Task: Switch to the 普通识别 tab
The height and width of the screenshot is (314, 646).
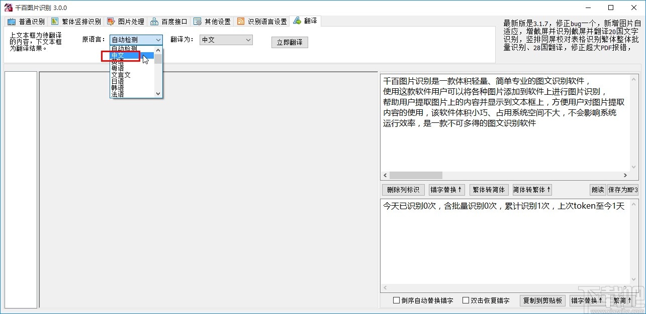Action: (26, 21)
